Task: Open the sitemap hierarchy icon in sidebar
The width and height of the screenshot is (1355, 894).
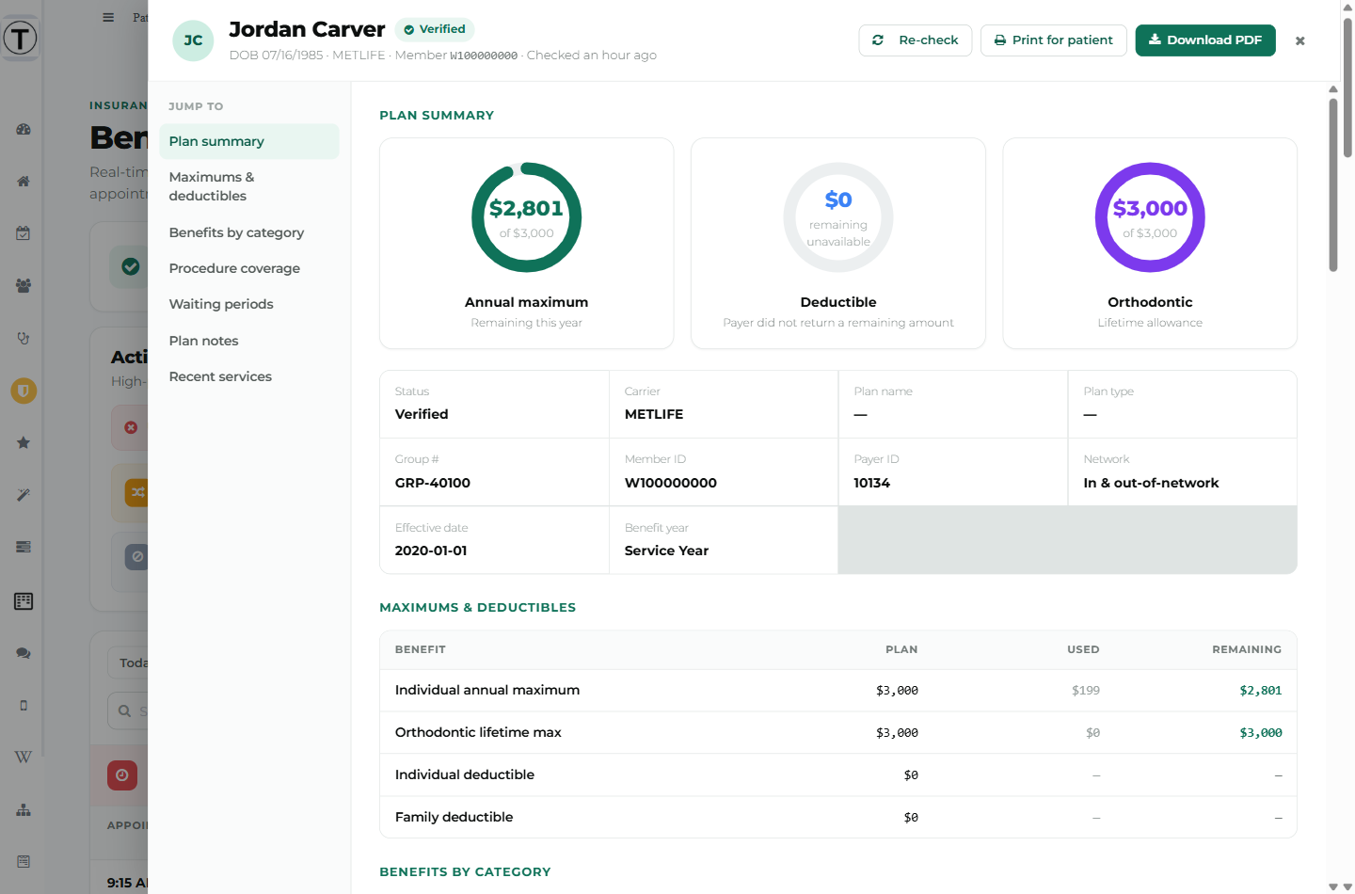Action: tap(24, 809)
